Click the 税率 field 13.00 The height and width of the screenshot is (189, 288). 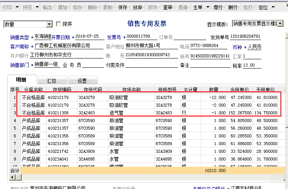pos(252,65)
